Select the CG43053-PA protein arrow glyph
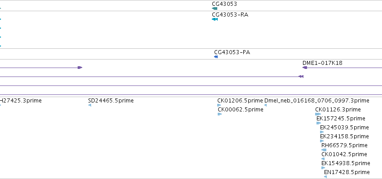This screenshot has width=382, height=179. click(216, 57)
